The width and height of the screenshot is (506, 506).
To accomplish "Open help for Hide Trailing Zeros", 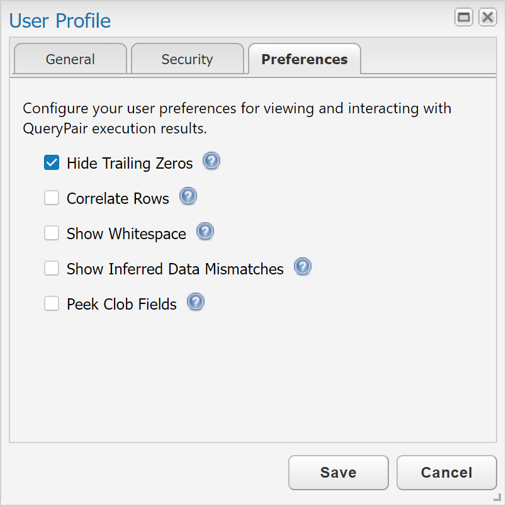I will click(211, 160).
